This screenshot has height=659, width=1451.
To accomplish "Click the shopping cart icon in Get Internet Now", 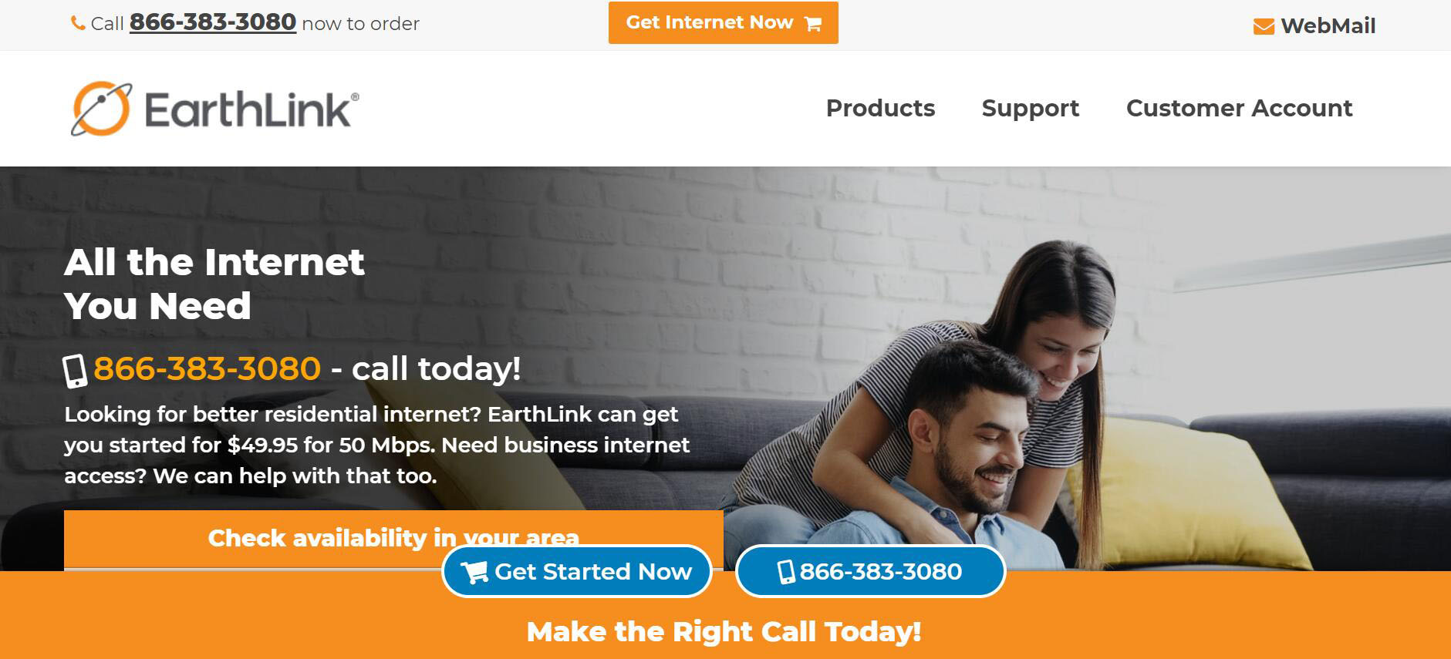I will 812,24.
